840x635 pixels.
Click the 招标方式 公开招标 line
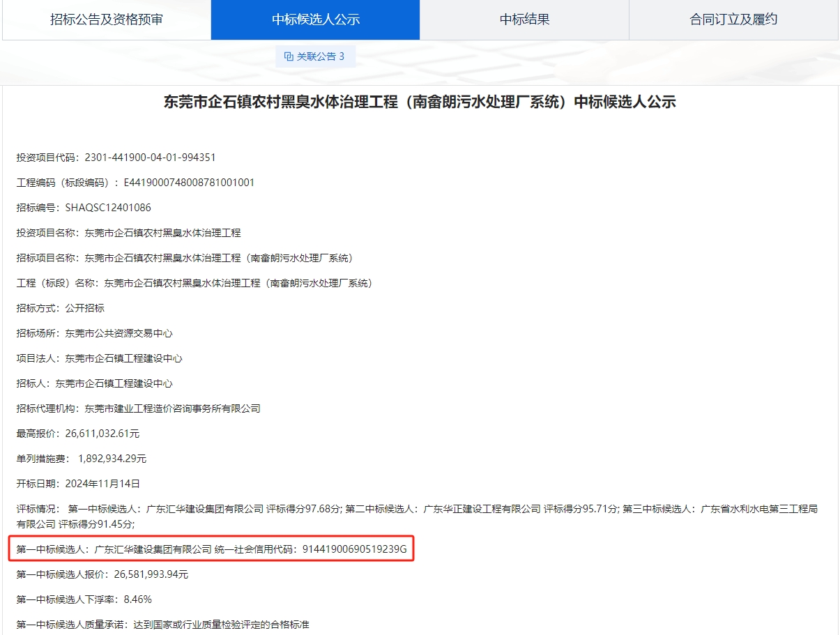coord(61,308)
